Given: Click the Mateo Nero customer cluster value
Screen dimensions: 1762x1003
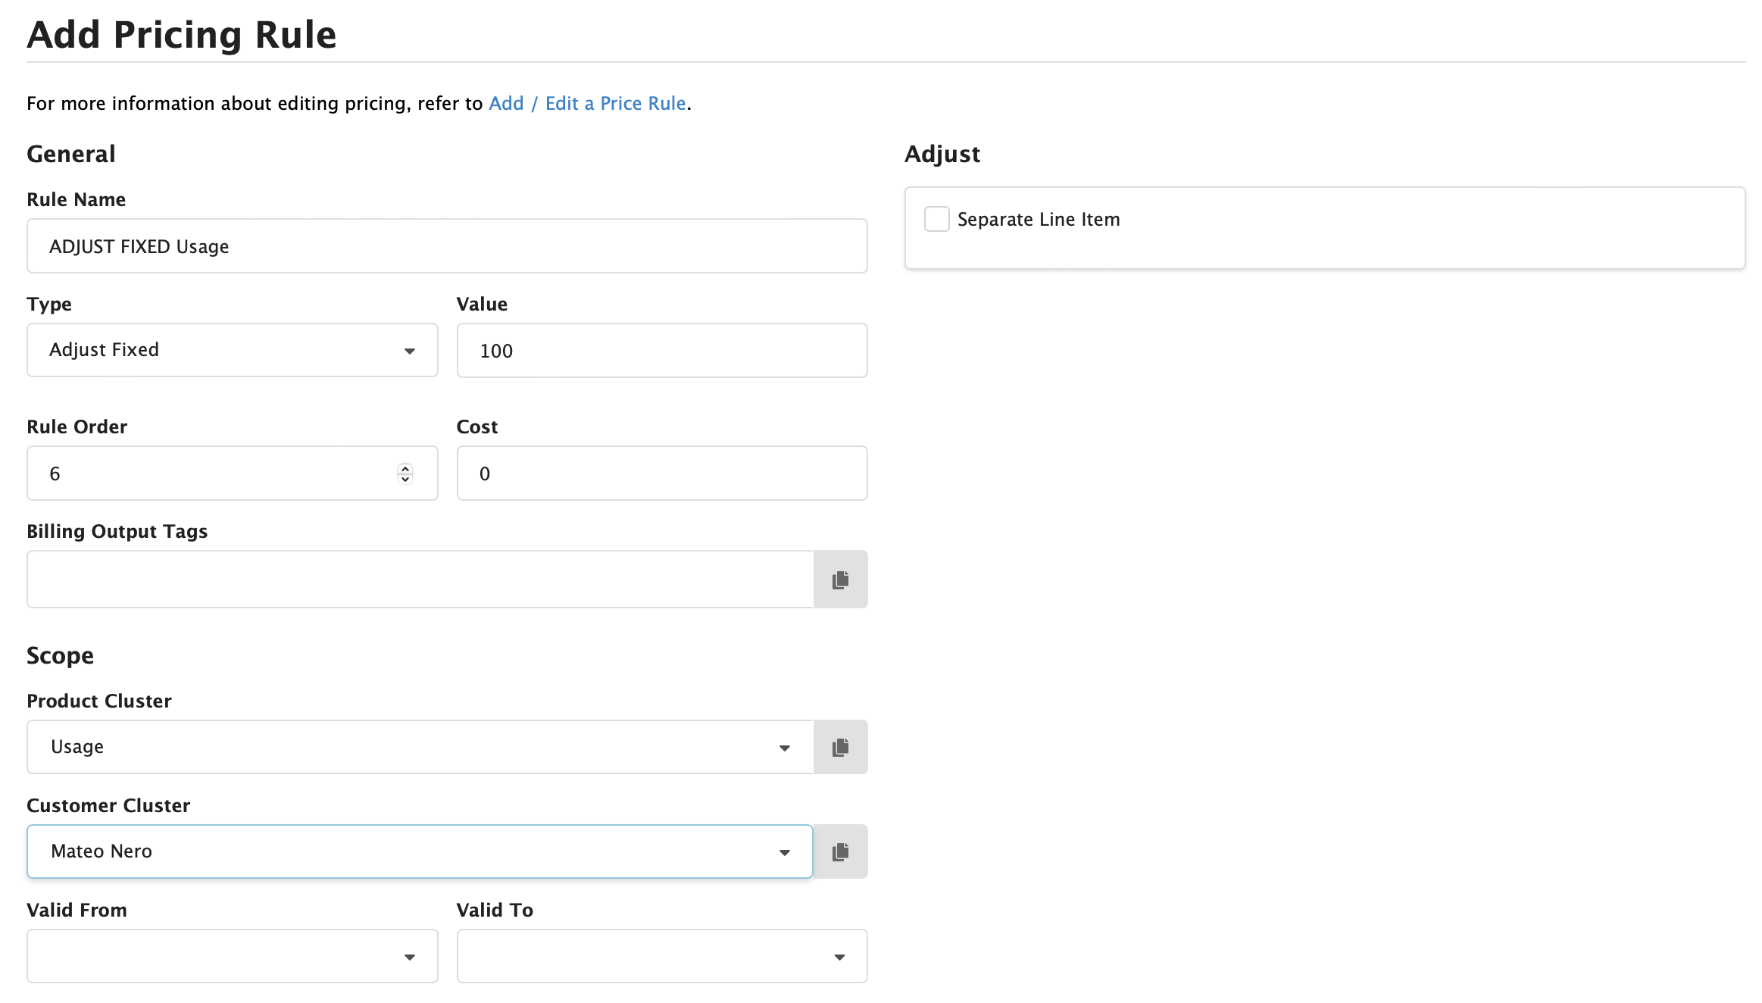Looking at the screenshot, I should click(x=101, y=851).
